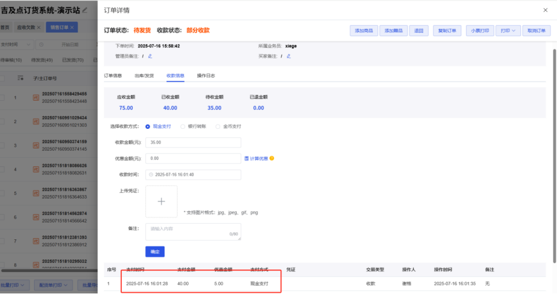Screen dimensions: 557x294
Task: Click the order details vertical scrollbar
Action: tap(555, 156)
